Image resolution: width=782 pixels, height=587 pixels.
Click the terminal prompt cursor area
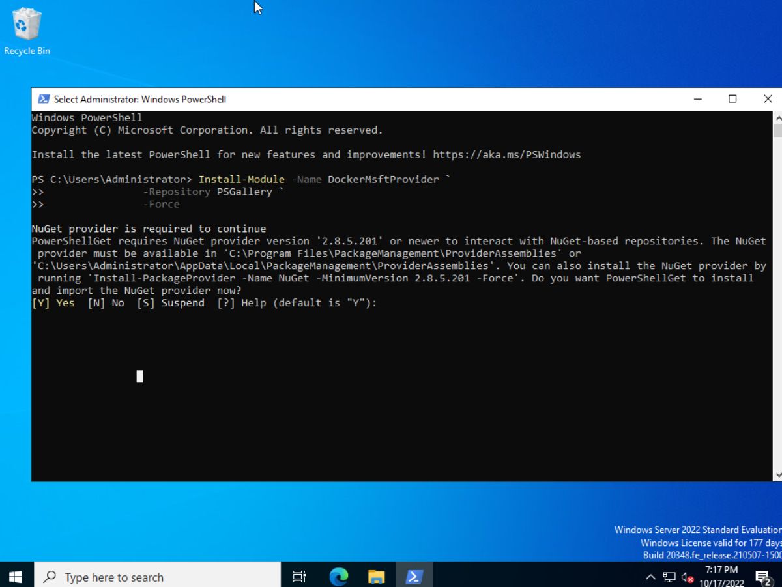click(139, 377)
